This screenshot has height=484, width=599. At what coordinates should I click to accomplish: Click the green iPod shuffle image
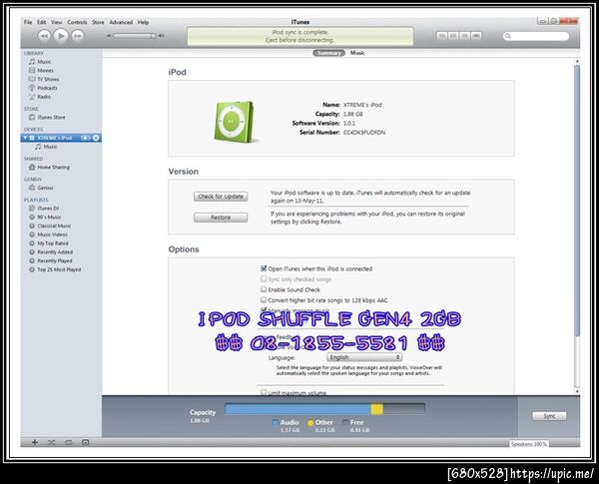tap(235, 122)
